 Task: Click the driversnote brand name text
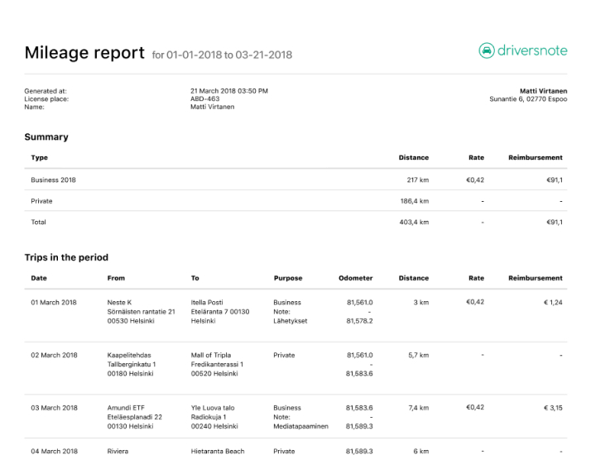point(532,50)
